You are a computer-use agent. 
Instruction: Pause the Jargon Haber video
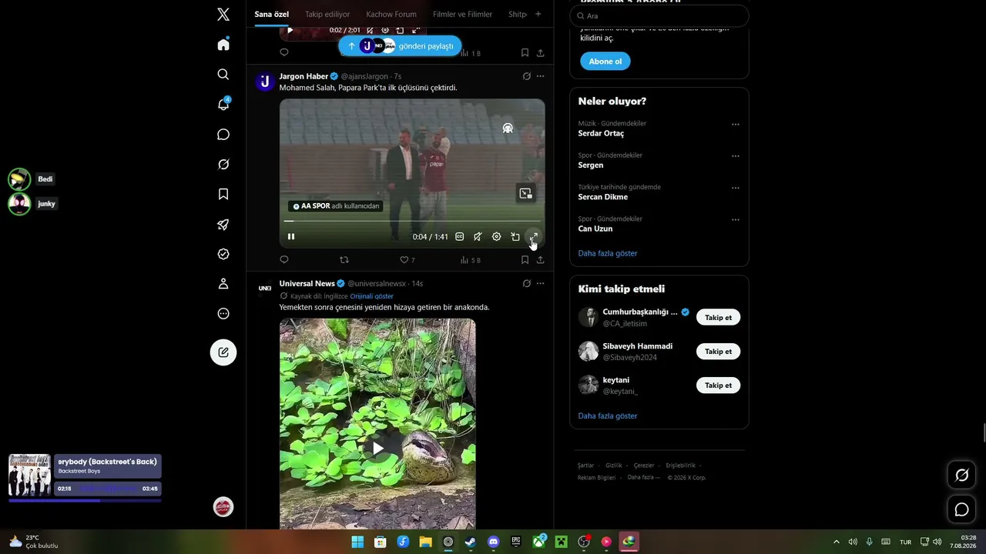tap(291, 237)
